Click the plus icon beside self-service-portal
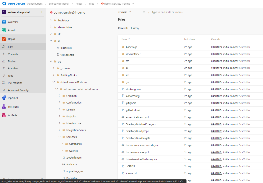The height and width of the screenshot is (183, 263). click(x=42, y=12)
